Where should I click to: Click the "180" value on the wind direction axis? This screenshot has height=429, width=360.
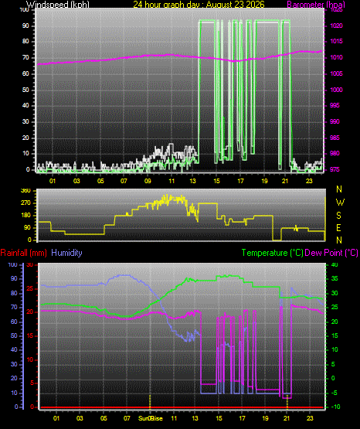coord(25,216)
